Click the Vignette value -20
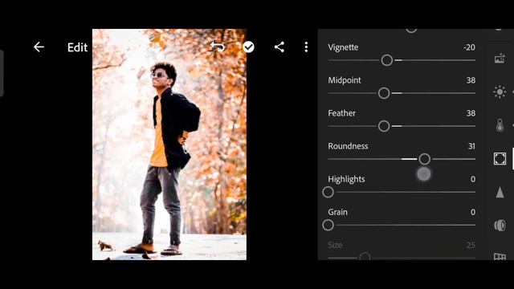The width and height of the screenshot is (514, 289). click(x=469, y=47)
